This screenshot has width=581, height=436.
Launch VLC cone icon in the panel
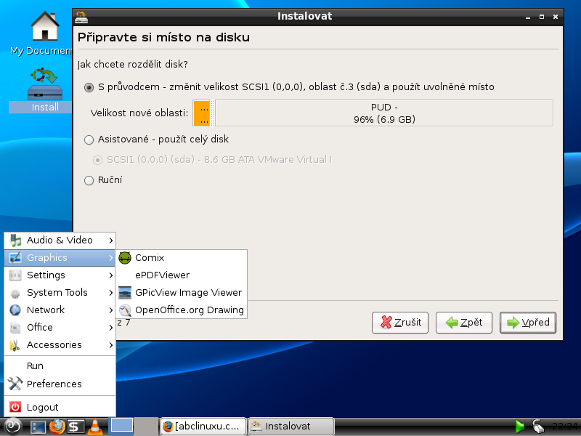(95, 427)
